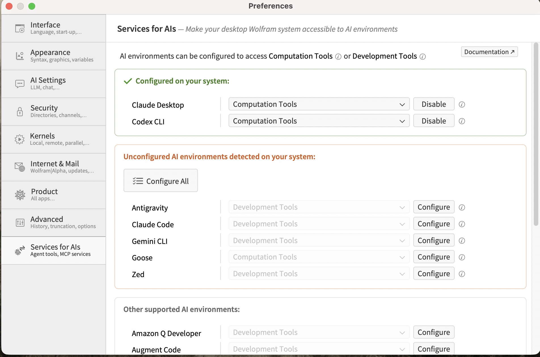Image resolution: width=540 pixels, height=357 pixels.
Task: Click the info icon in Gemini CLI row
Action: pyautogui.click(x=462, y=241)
